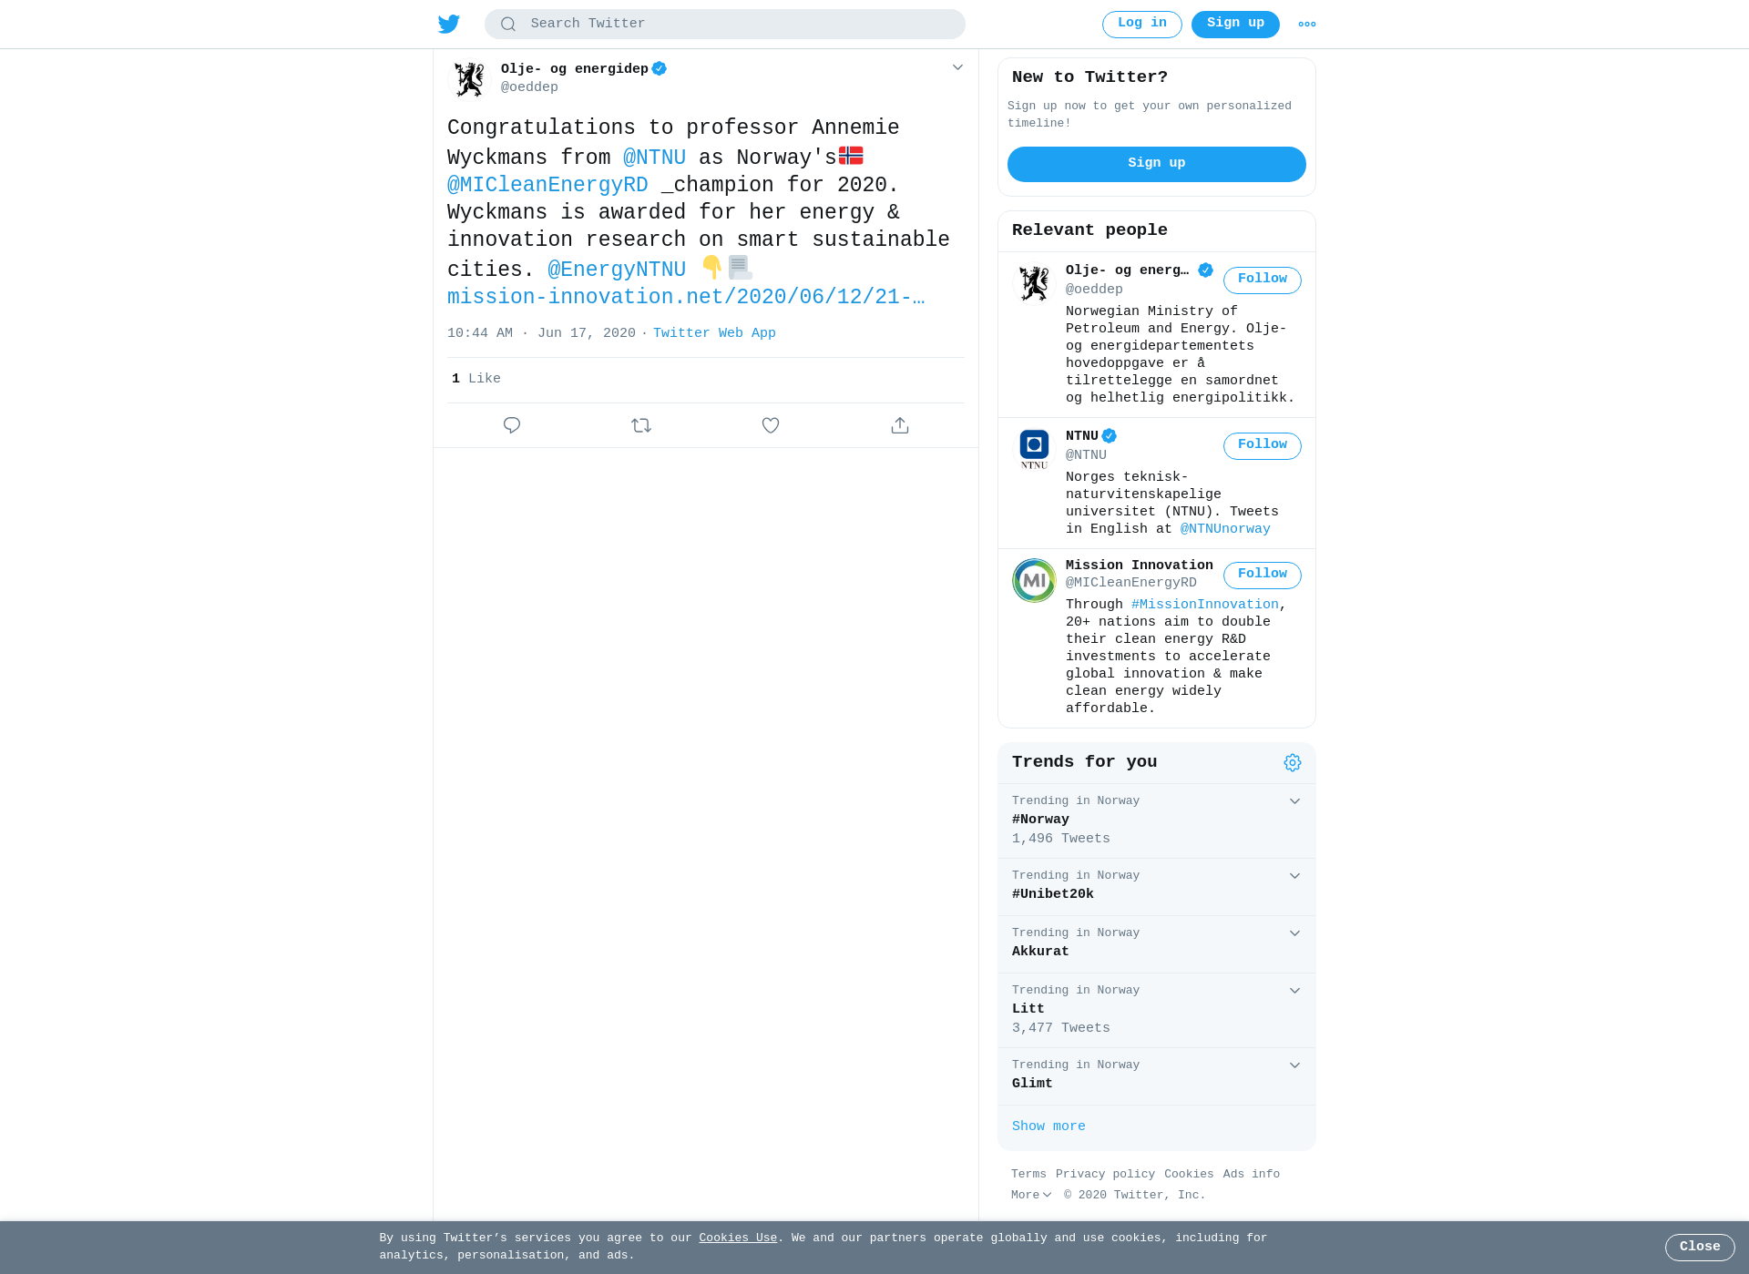Image resolution: width=1749 pixels, height=1274 pixels.
Task: Close the cookies notice banner
Action: (1700, 1248)
